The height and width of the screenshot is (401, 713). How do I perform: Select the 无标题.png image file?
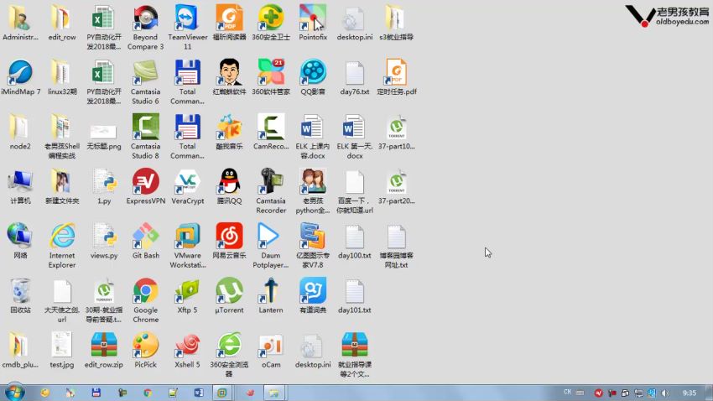tap(104, 137)
